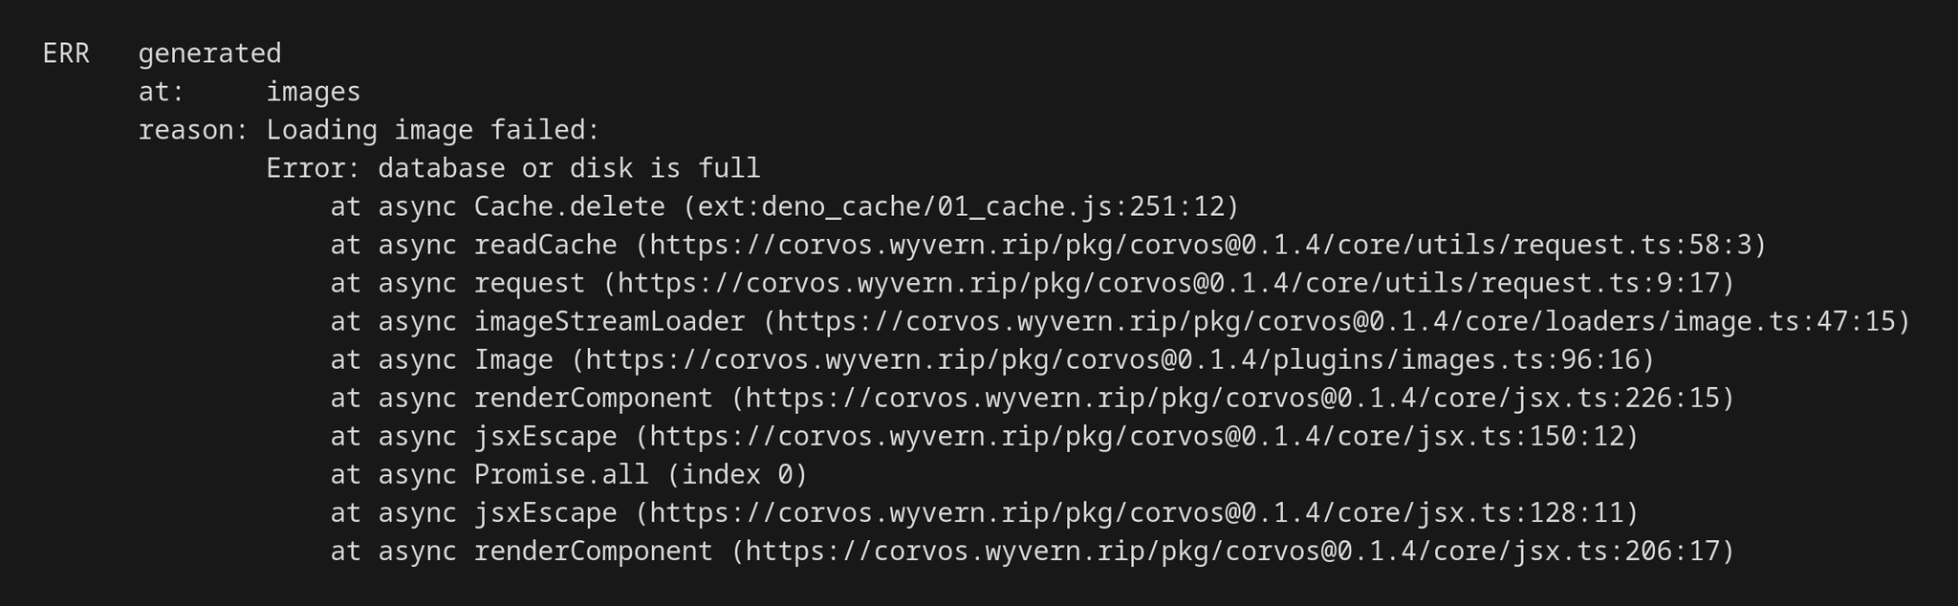Image resolution: width=1958 pixels, height=606 pixels.
Task: Click the imageStreamLoader function name
Action: pos(610,321)
